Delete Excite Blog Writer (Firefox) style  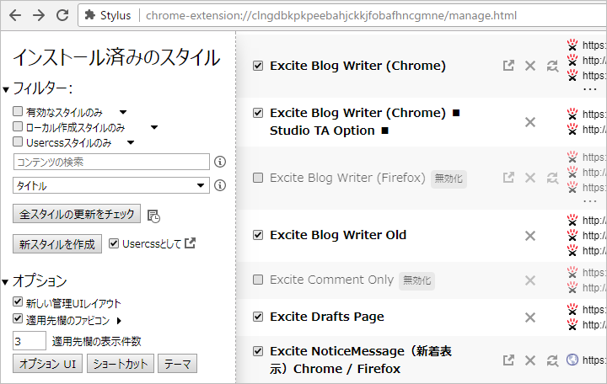point(530,178)
